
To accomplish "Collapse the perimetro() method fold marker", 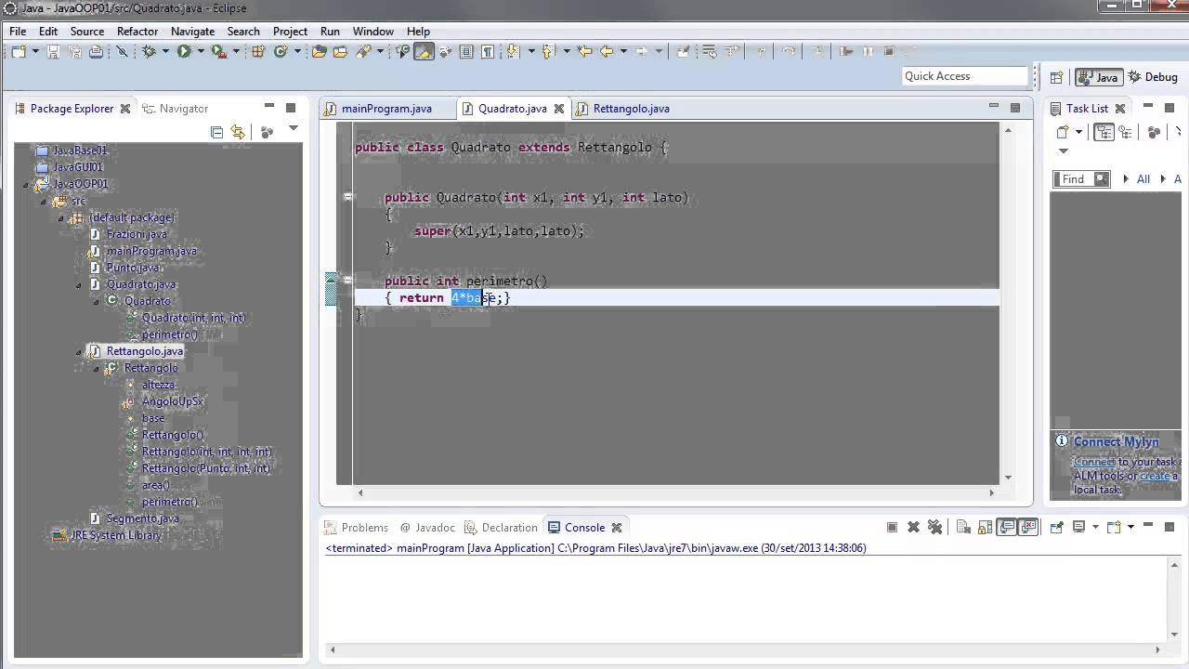I will click(347, 280).
